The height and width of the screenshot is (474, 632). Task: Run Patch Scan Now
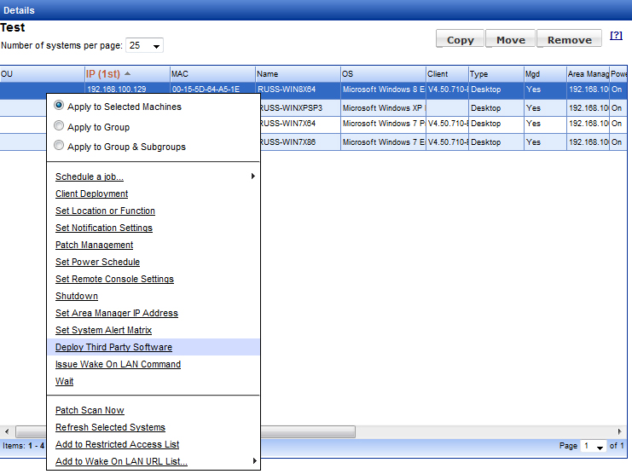(90, 410)
